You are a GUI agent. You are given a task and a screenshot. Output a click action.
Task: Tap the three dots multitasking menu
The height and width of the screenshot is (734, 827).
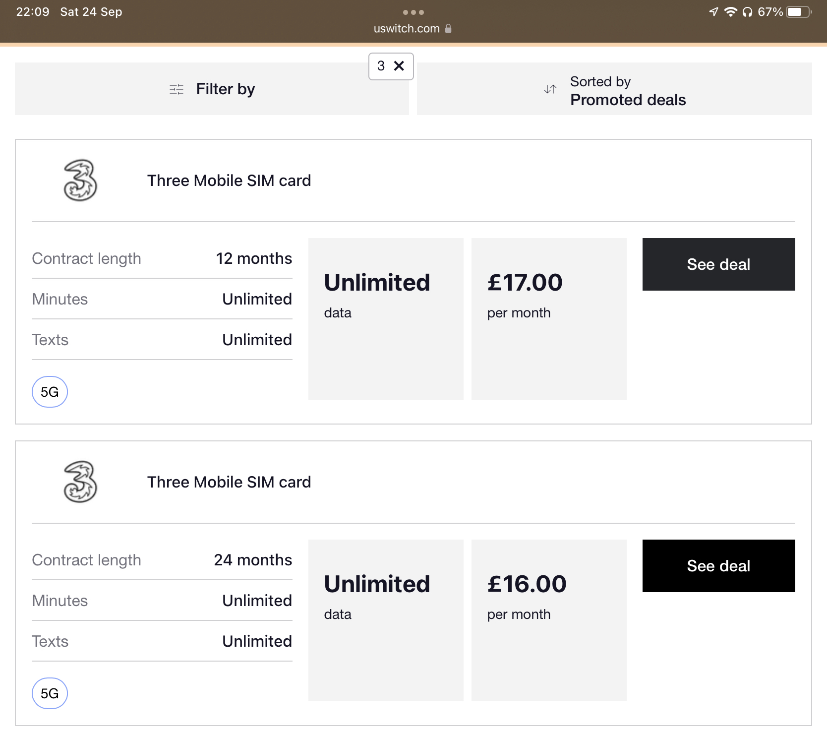coord(413,12)
